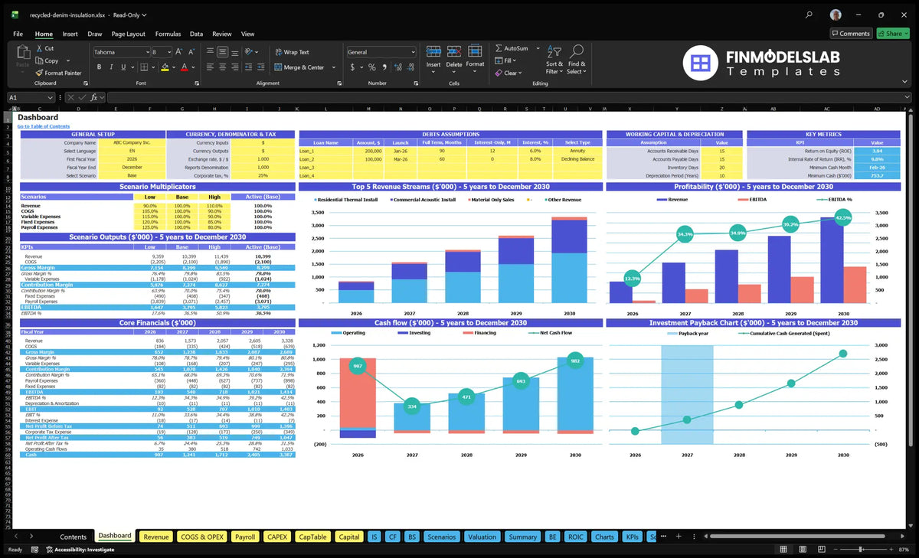Open Sort & Filter dropdown
The width and height of the screenshot is (919, 558).
[x=554, y=60]
